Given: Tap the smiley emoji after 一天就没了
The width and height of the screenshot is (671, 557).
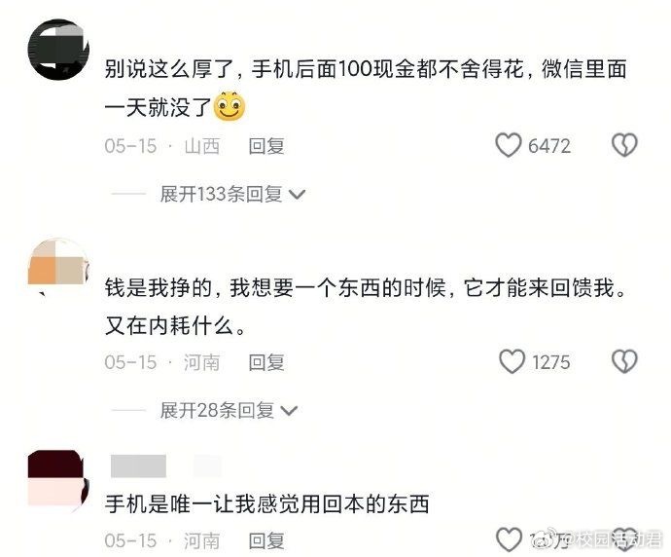Looking at the screenshot, I should pyautogui.click(x=230, y=106).
